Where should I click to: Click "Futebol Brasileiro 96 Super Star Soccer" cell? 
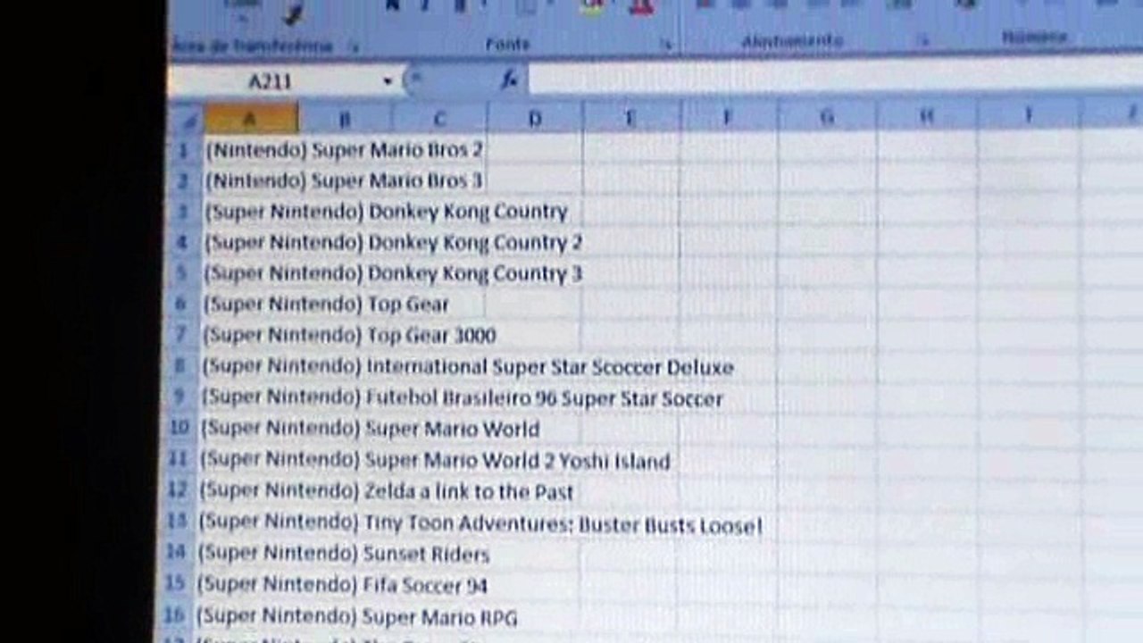click(x=462, y=398)
